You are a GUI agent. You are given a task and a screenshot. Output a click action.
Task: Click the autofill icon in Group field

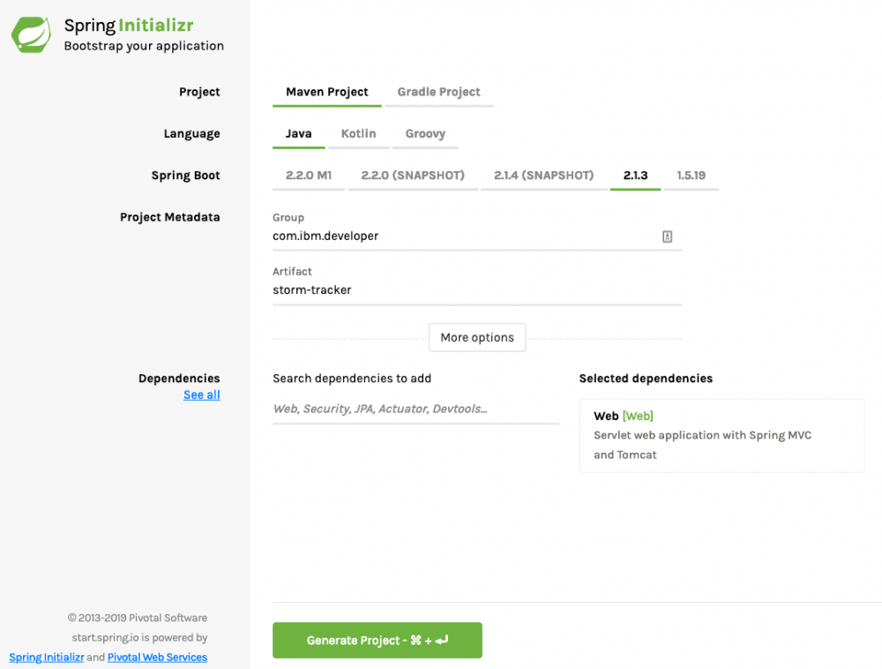click(x=668, y=237)
